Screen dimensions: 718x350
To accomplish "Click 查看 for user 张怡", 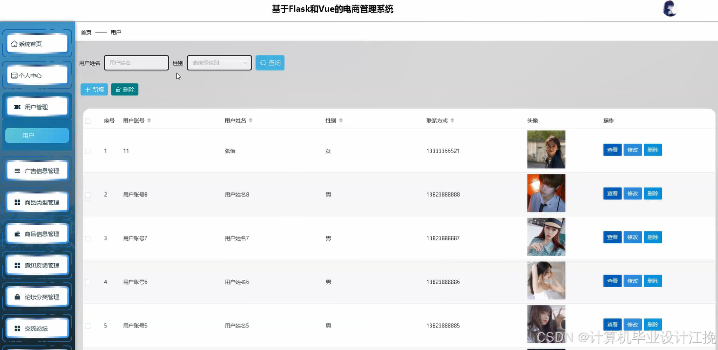I will pyautogui.click(x=612, y=150).
